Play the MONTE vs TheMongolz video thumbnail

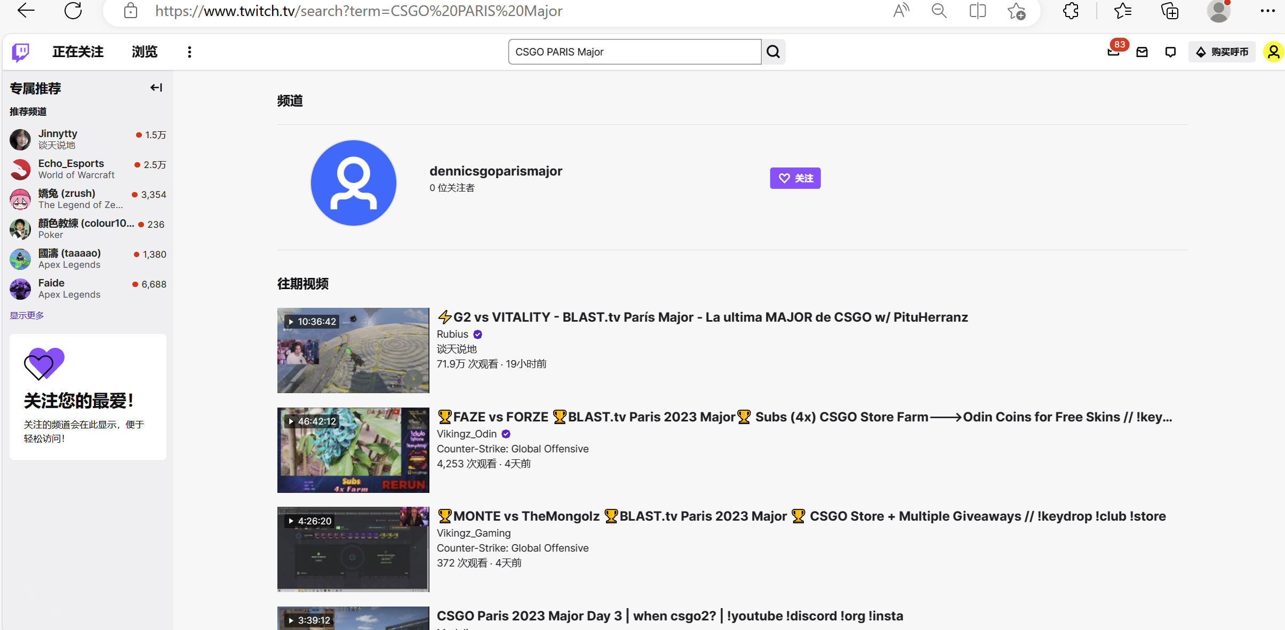click(353, 549)
